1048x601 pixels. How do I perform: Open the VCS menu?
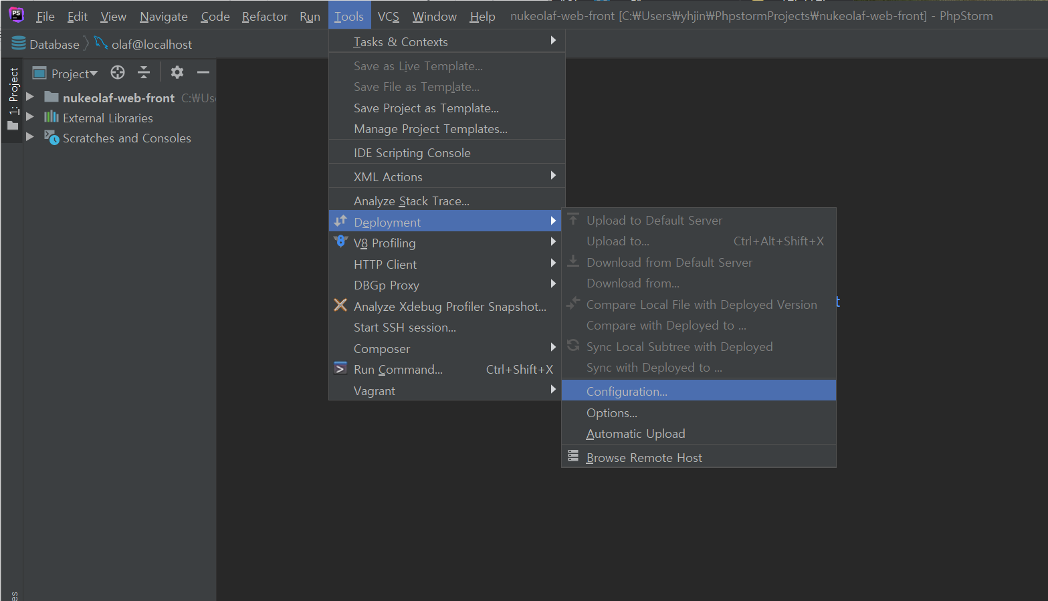[x=389, y=16]
